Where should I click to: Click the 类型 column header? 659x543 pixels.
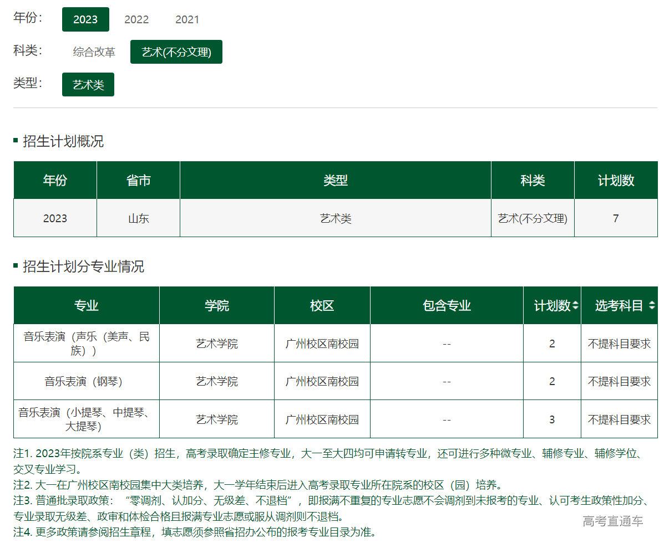[x=335, y=180]
